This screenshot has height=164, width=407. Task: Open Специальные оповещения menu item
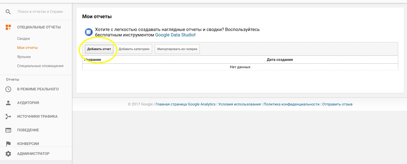pos(40,66)
